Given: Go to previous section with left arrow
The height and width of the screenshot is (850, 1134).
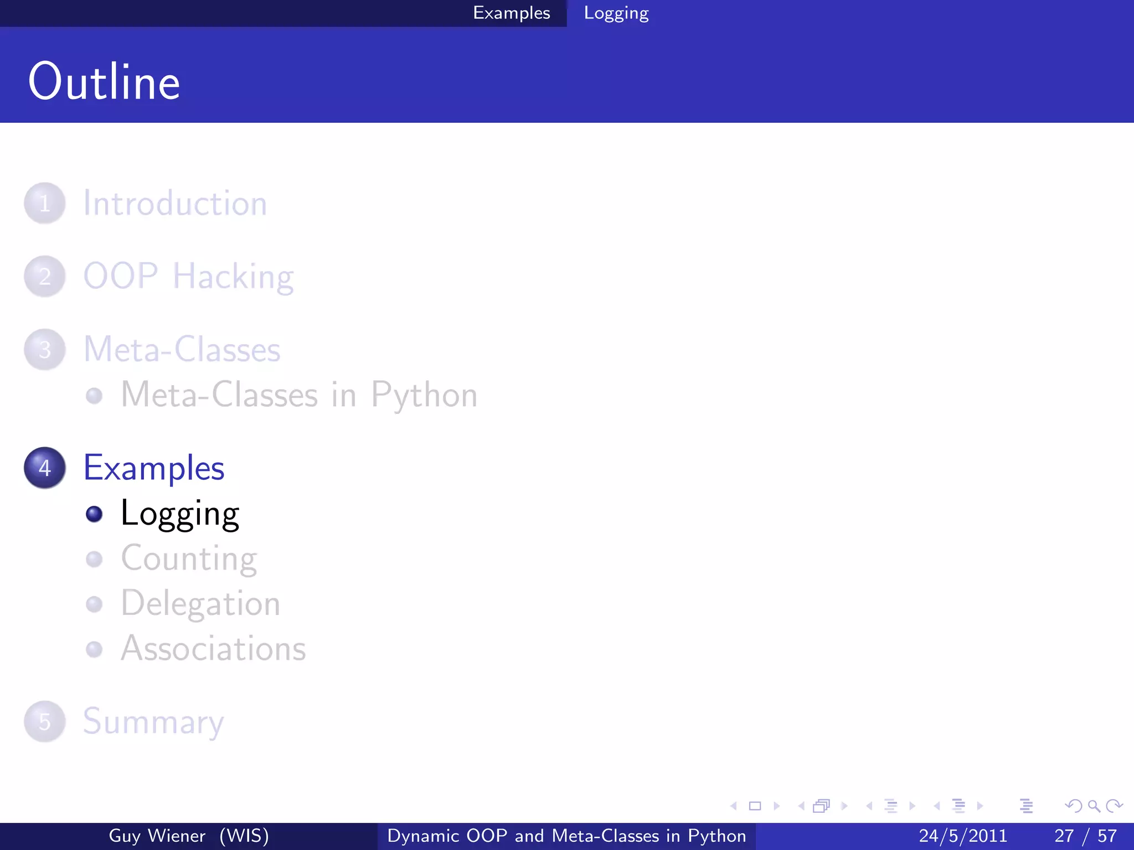Looking at the screenshot, I should click(x=937, y=806).
